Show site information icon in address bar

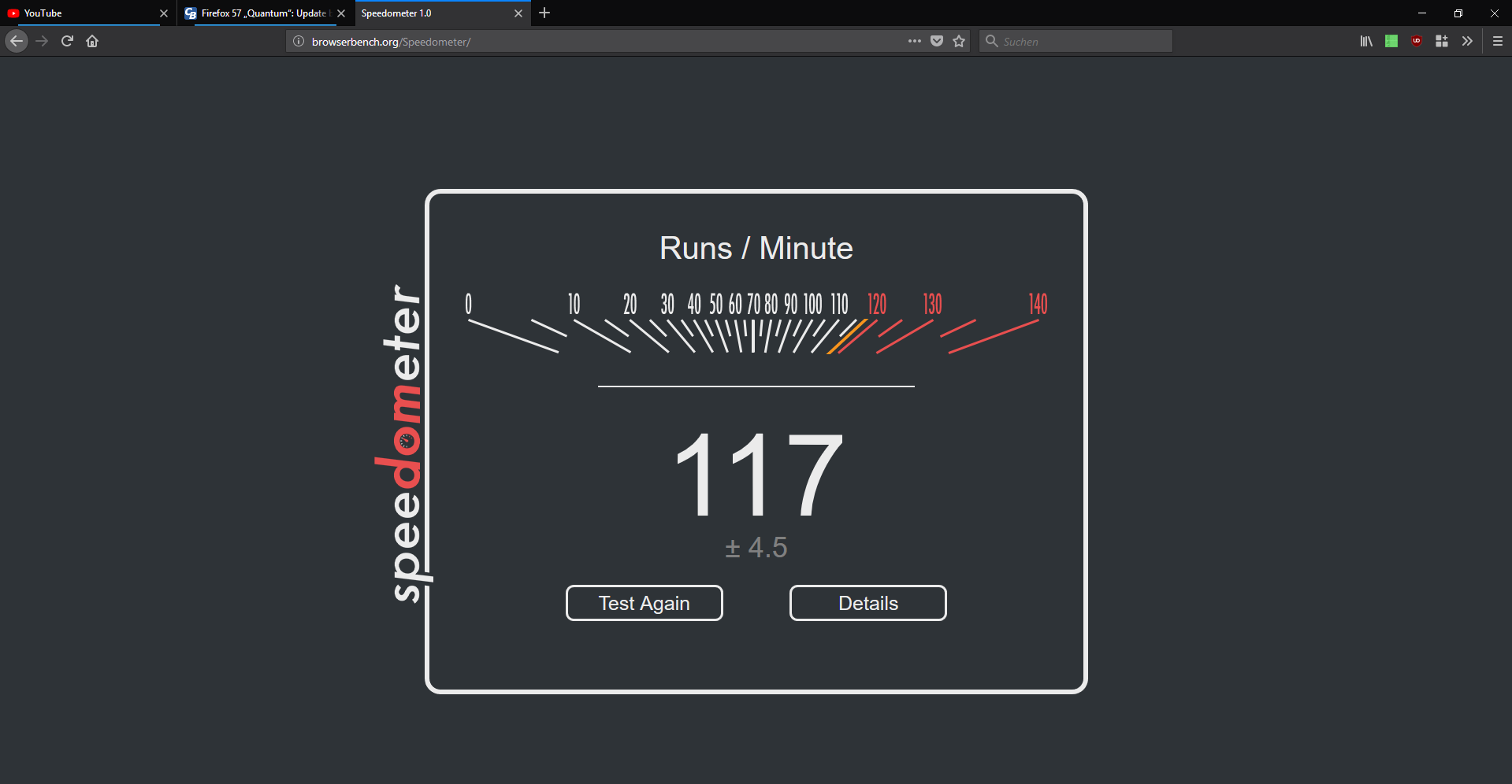click(x=299, y=41)
